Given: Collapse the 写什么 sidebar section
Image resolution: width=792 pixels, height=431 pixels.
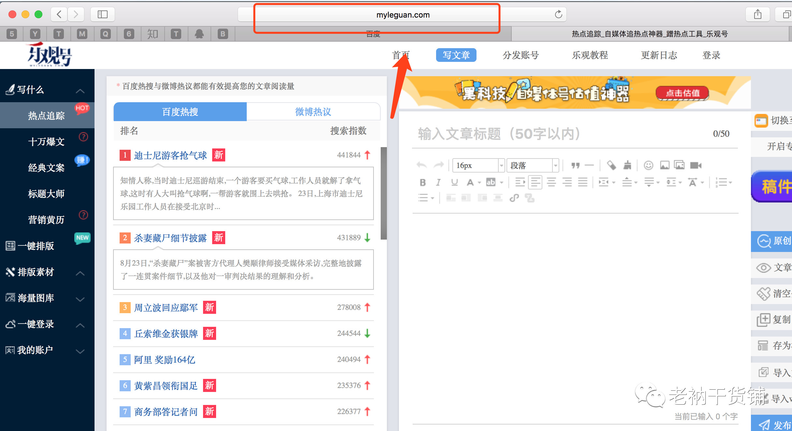Looking at the screenshot, I should (80, 91).
